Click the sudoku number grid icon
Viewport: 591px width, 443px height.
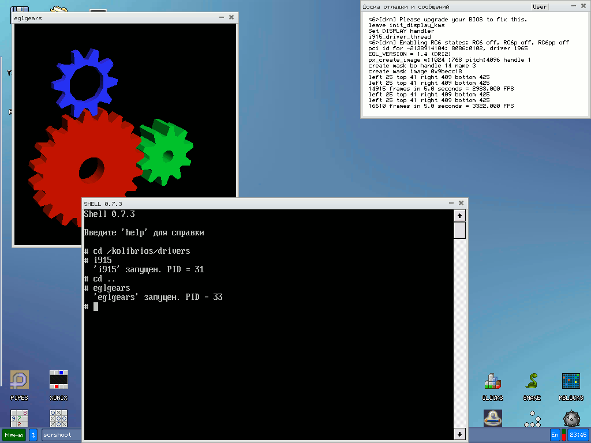(19, 418)
